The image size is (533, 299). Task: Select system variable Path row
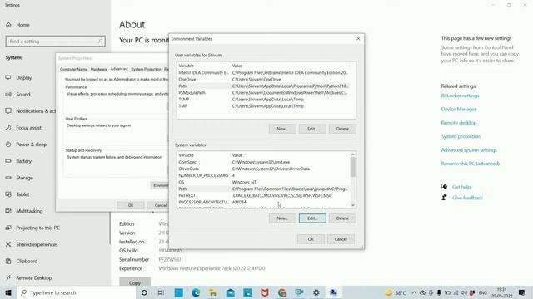pos(264,189)
